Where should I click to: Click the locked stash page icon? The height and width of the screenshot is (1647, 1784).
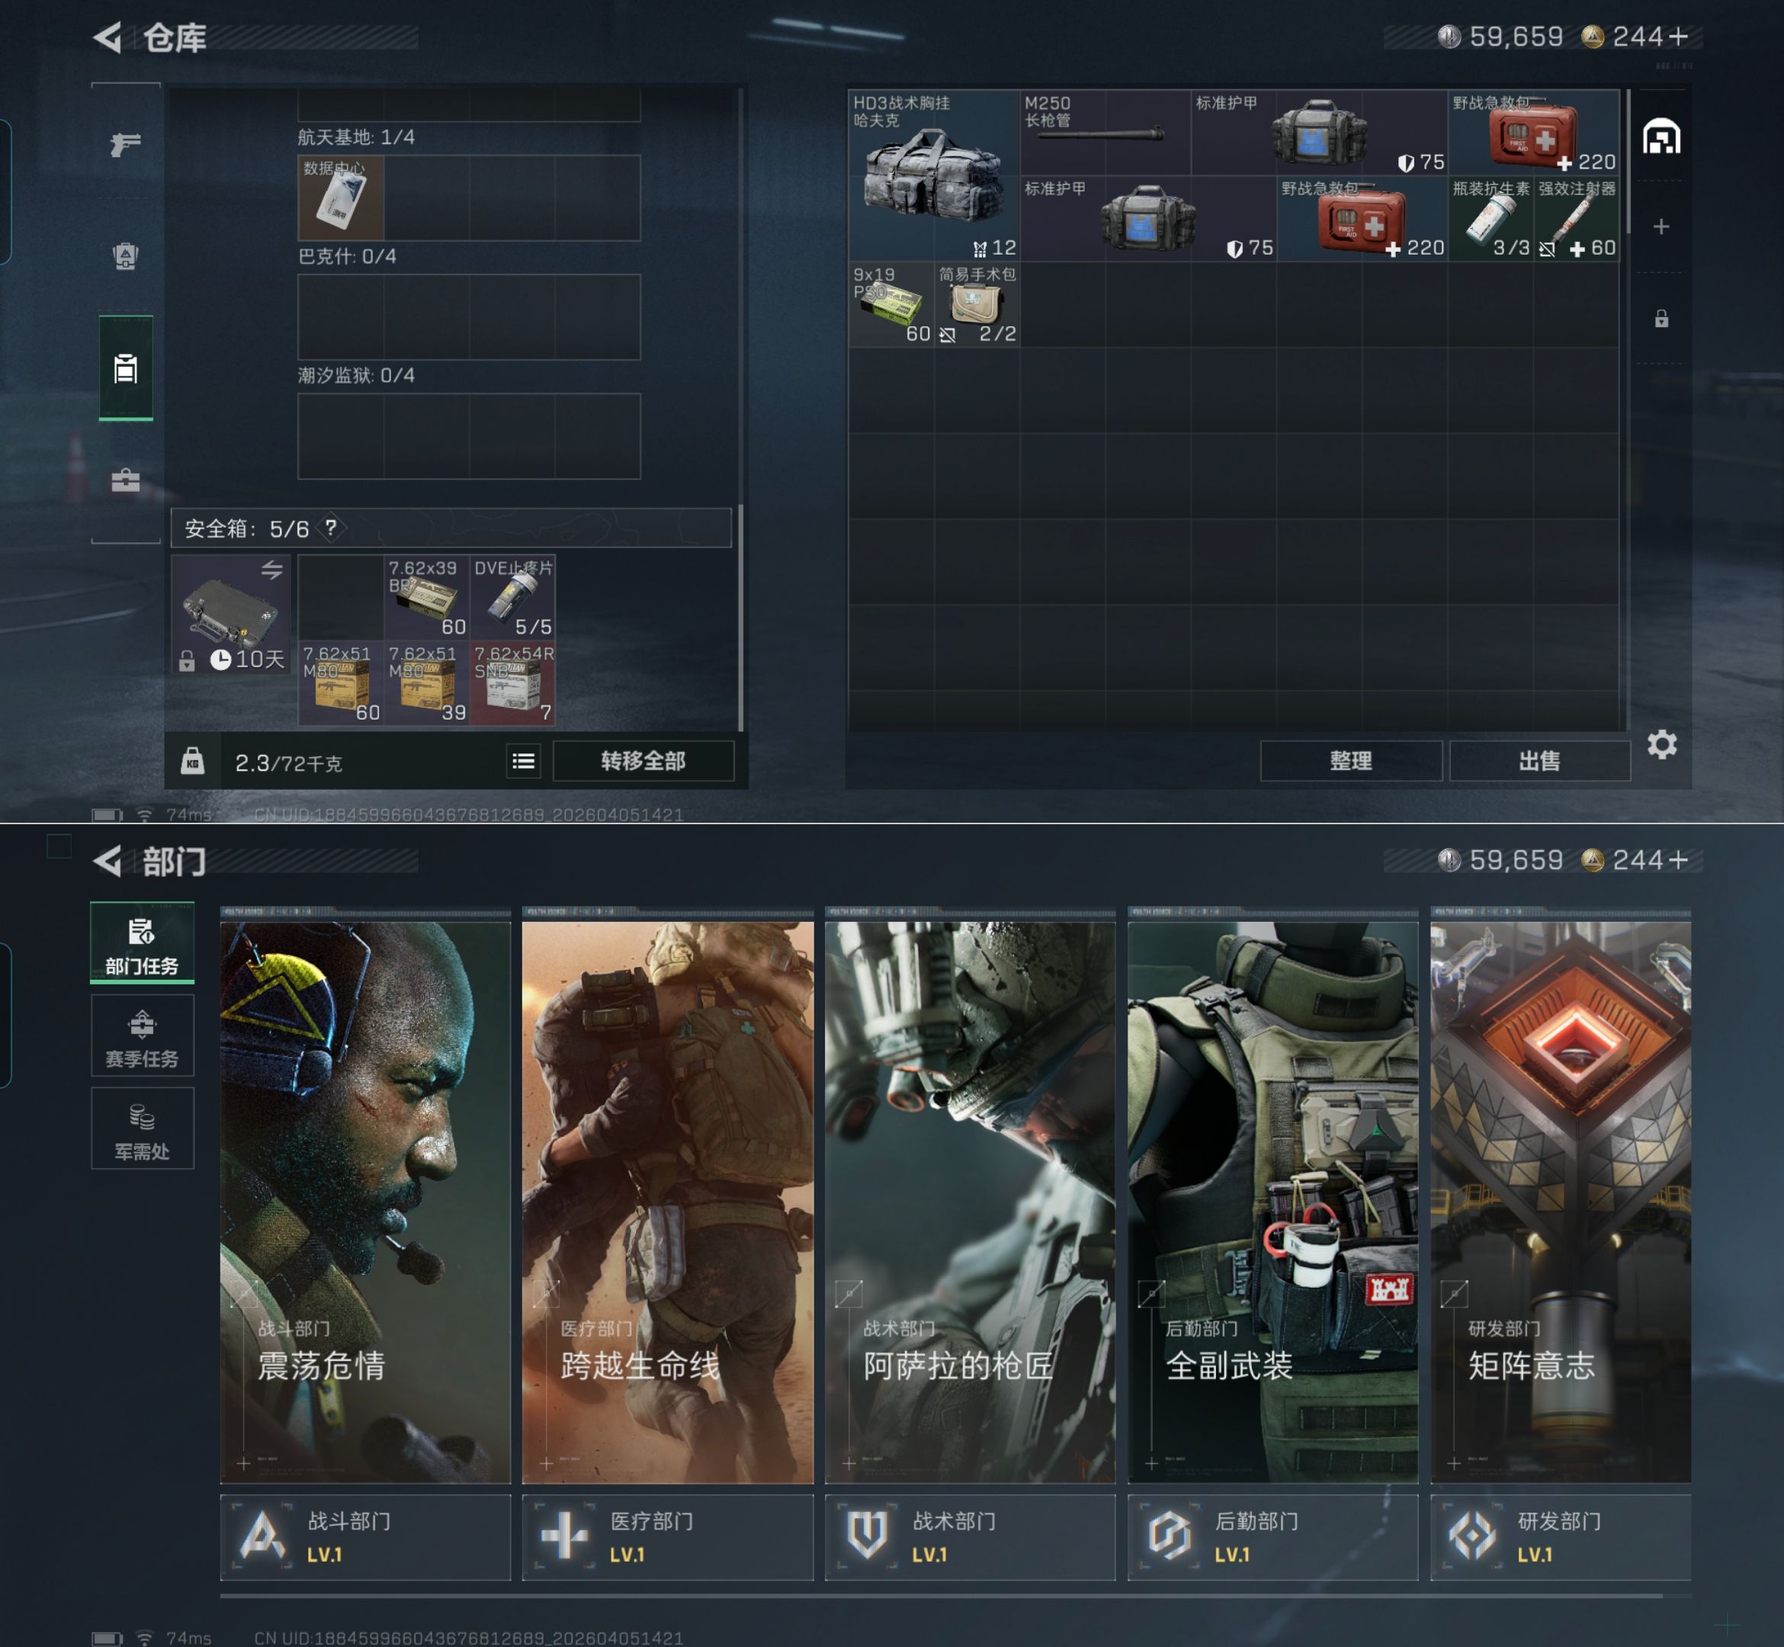point(1661,319)
